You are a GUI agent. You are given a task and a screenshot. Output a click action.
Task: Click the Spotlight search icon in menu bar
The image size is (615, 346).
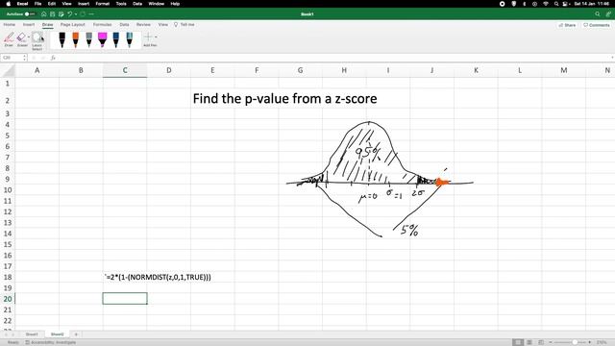(556, 4)
